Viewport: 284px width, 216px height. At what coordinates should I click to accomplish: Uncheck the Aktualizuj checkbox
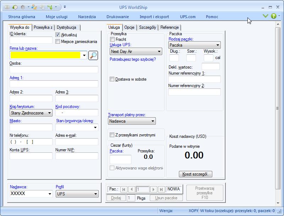point(58,34)
